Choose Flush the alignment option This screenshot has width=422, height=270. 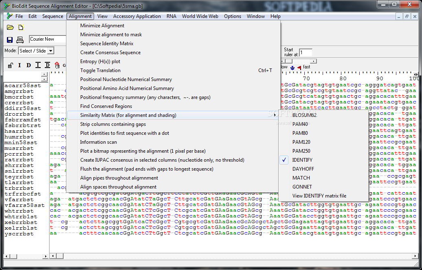[x=172, y=169]
